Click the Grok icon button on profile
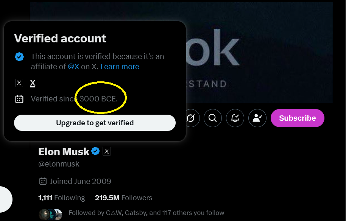 click(x=191, y=118)
